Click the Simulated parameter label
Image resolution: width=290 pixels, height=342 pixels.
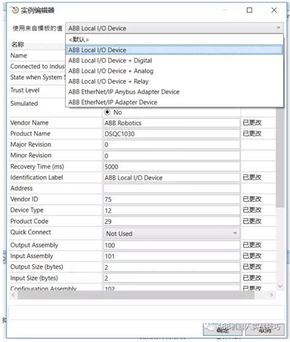pyautogui.click(x=24, y=103)
